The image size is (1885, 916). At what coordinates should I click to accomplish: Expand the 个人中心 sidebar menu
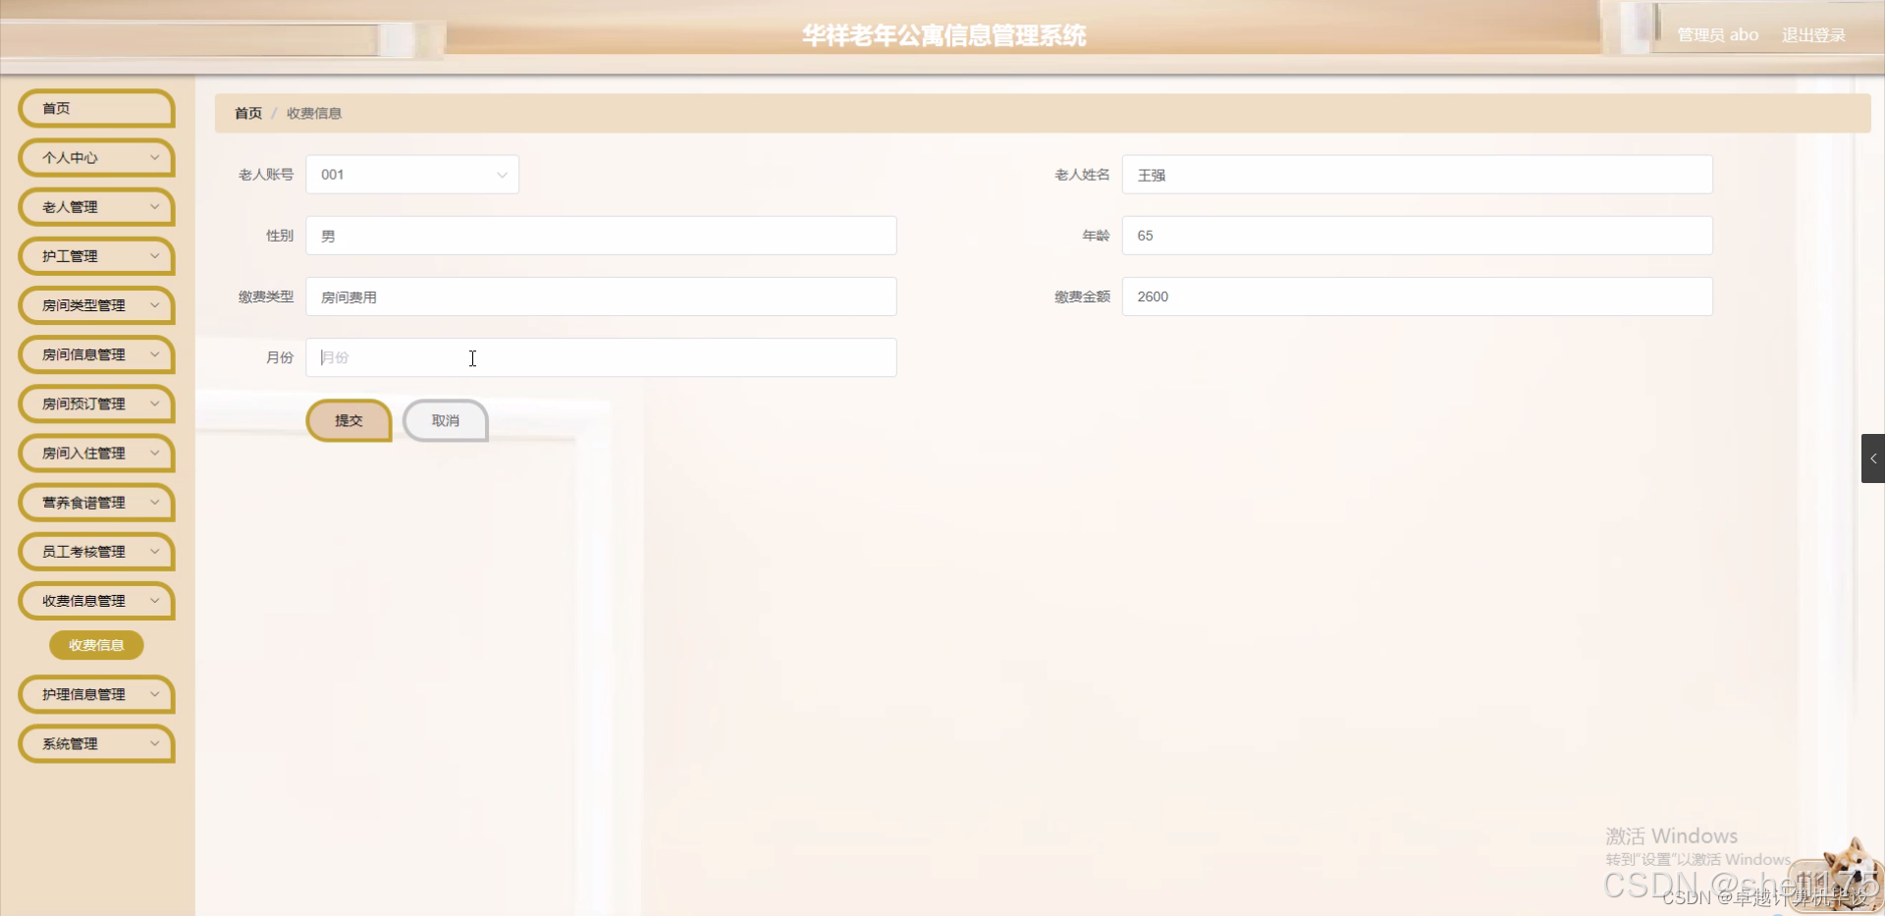tap(96, 158)
